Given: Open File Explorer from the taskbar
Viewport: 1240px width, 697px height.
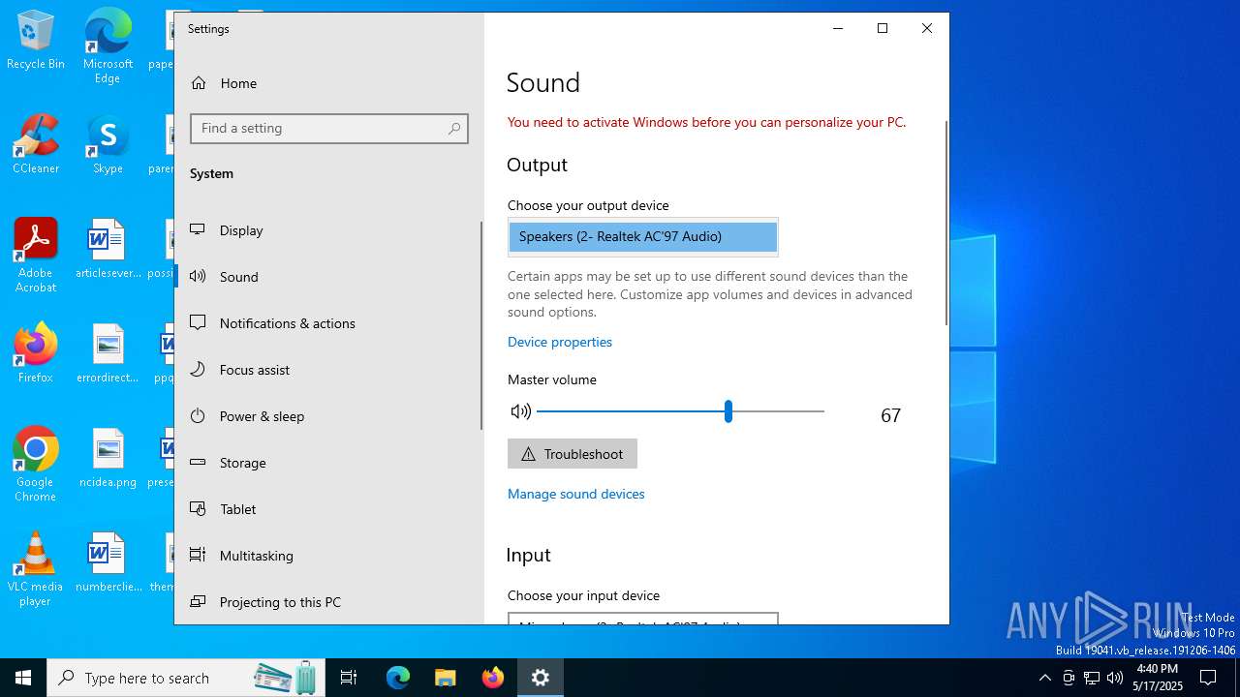Looking at the screenshot, I should point(446,678).
